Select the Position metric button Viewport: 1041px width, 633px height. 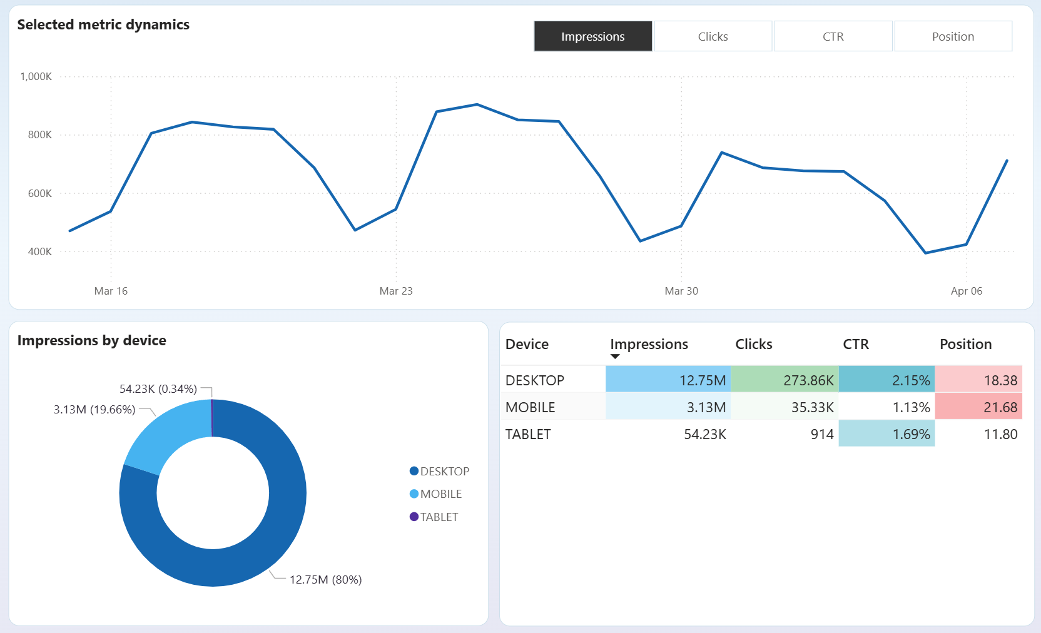click(953, 36)
